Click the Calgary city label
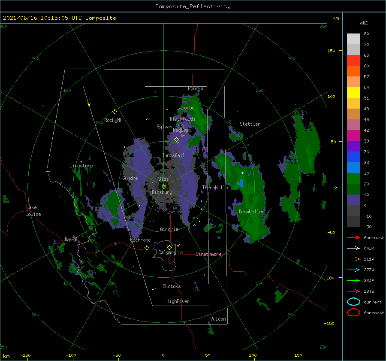Viewport: 386px width, 361px height. click(x=167, y=252)
